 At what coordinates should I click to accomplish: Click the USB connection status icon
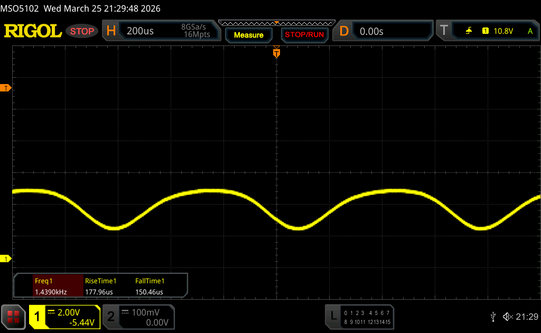tap(493, 317)
